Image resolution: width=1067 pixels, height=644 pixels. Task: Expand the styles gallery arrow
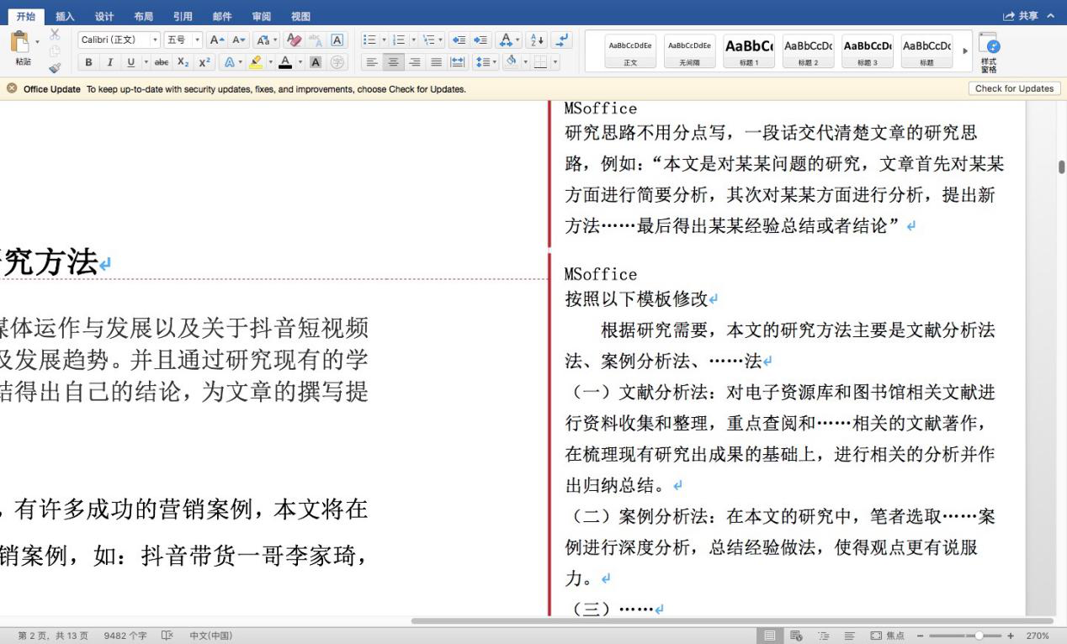(x=965, y=52)
